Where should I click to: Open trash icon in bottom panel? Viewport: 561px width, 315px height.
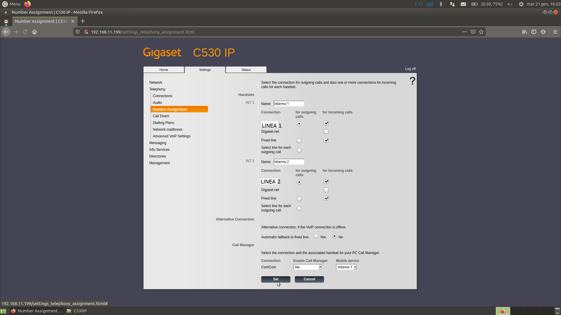(x=557, y=311)
